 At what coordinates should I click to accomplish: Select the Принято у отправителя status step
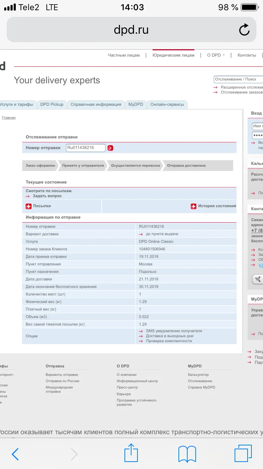click(83, 166)
